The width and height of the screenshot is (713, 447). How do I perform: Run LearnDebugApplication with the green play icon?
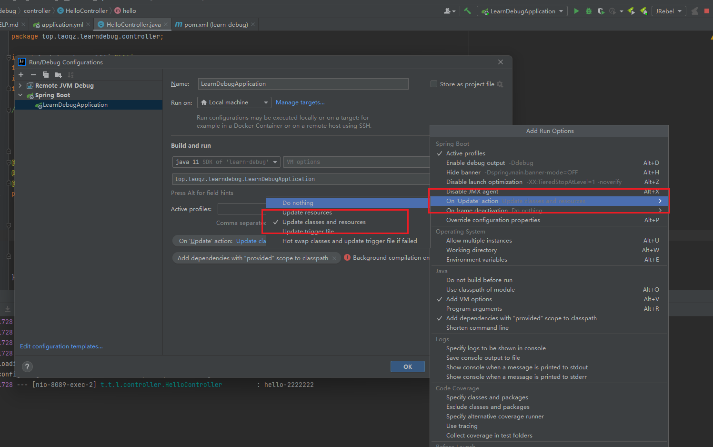coord(576,11)
